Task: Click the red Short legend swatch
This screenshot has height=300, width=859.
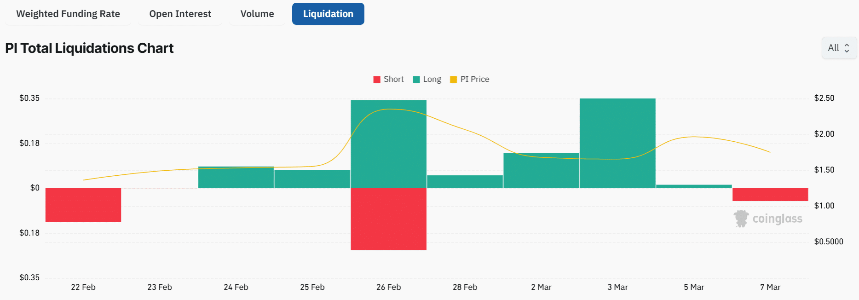Action: tap(377, 79)
